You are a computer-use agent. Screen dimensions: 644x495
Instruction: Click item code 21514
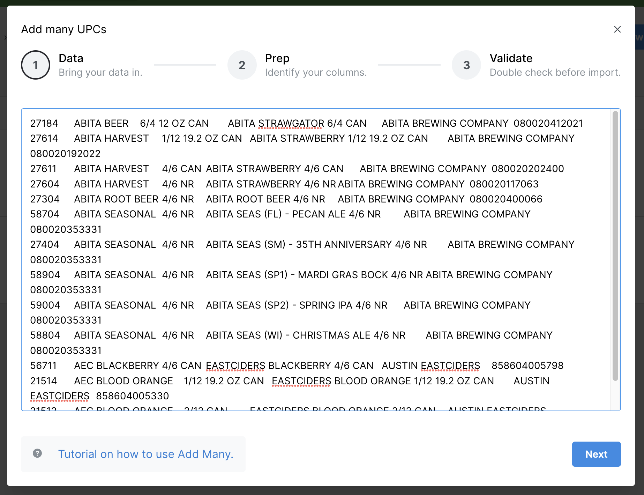(44, 381)
